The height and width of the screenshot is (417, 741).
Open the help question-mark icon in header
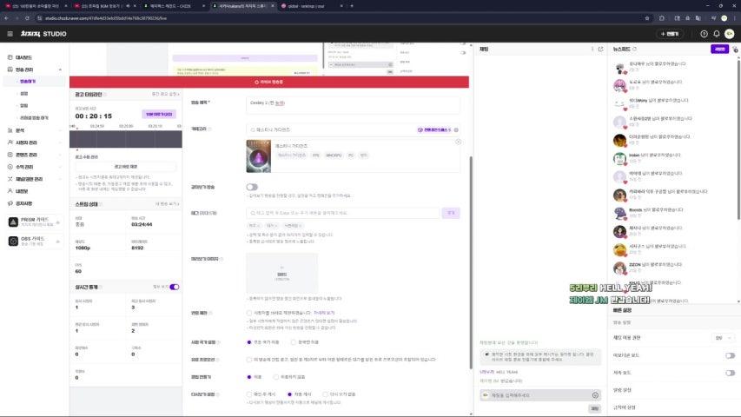(x=705, y=34)
